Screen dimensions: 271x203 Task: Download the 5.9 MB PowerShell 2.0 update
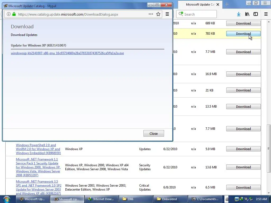pyautogui.click(x=243, y=149)
